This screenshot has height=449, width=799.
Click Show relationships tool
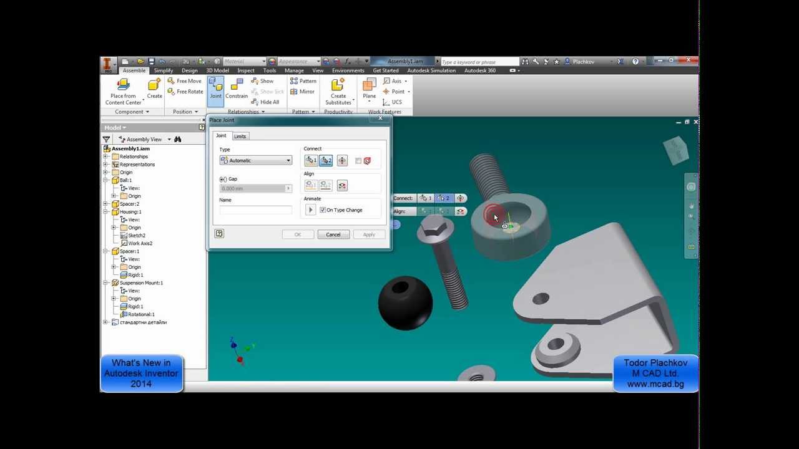pos(262,81)
